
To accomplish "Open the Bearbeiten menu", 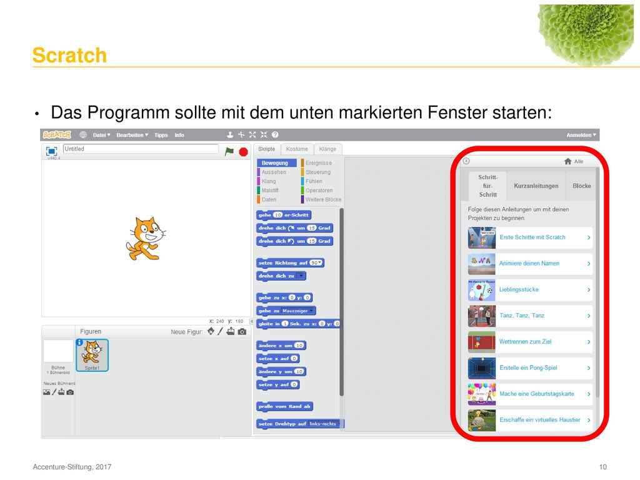I will 132,135.
